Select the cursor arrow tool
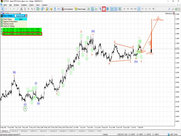The image size is (181, 136). (x=3, y=9)
